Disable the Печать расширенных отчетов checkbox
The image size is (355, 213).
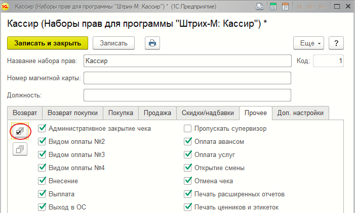188,194
